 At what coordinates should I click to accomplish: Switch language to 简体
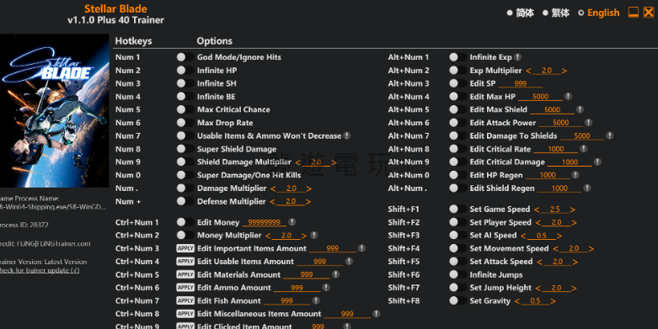521,13
